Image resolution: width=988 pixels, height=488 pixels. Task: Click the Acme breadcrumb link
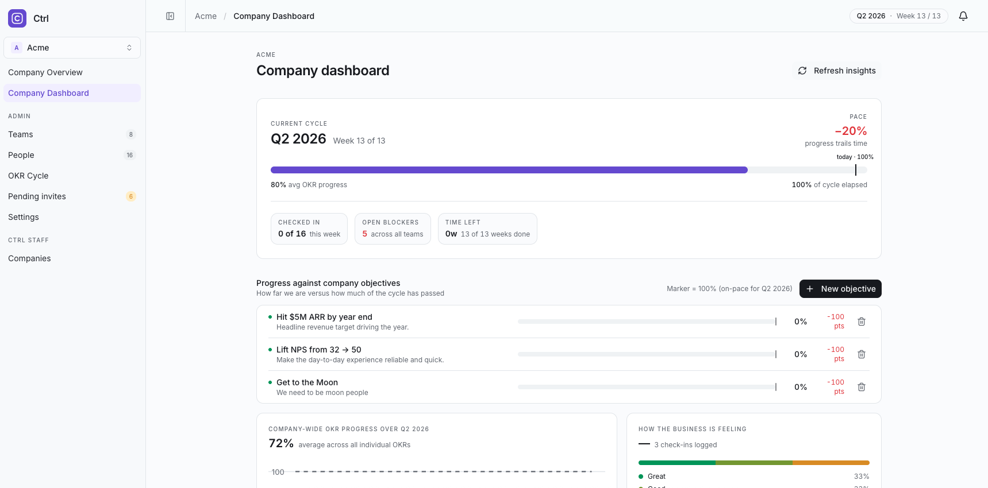click(x=206, y=16)
